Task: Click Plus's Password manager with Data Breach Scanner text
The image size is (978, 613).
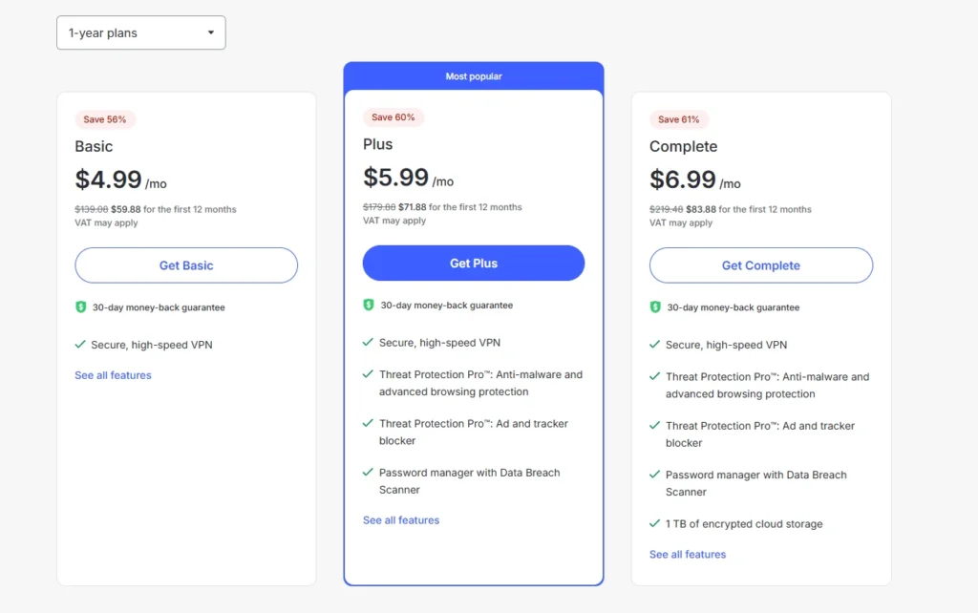Action: 470,481
